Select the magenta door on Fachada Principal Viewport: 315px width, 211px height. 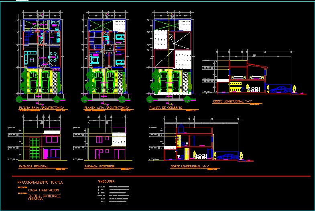point(45,153)
